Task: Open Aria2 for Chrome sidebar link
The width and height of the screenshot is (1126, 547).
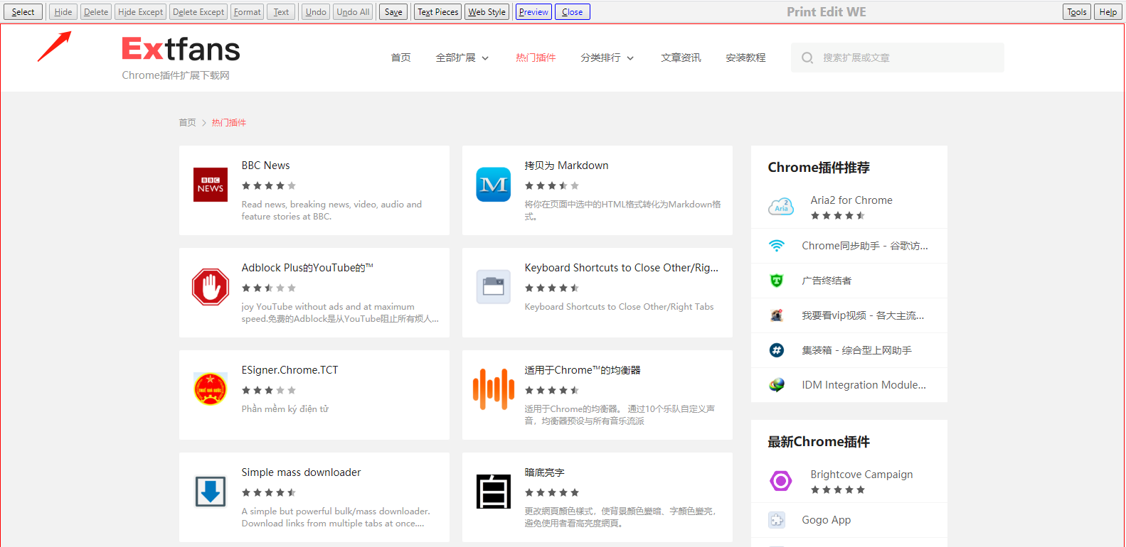Action: tap(851, 200)
